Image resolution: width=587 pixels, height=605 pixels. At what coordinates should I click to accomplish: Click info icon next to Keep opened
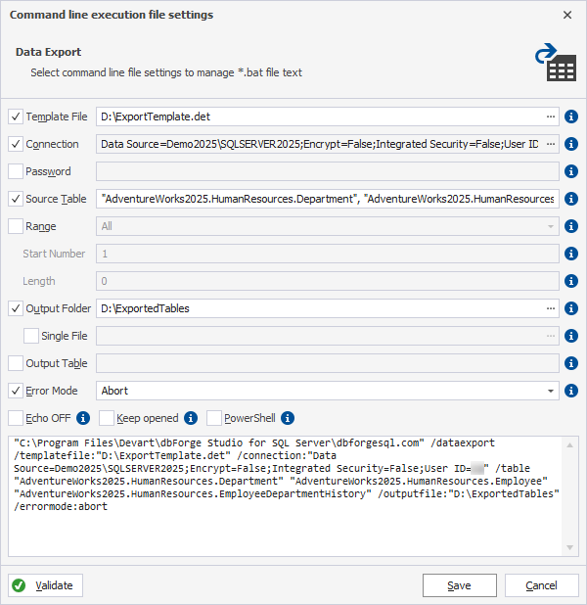[191, 418]
